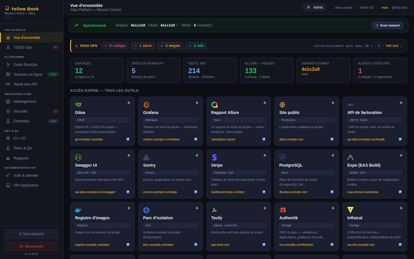Image resolution: width=414 pixels, height=259 pixels.
Task: Open external link icon on PostgreSQL card
Action: click(332, 192)
